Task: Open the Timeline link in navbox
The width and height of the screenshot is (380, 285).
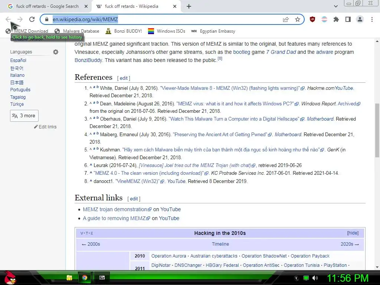Action: [220, 244]
